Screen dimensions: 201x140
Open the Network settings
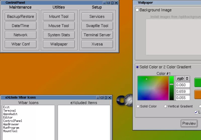tap(20, 35)
